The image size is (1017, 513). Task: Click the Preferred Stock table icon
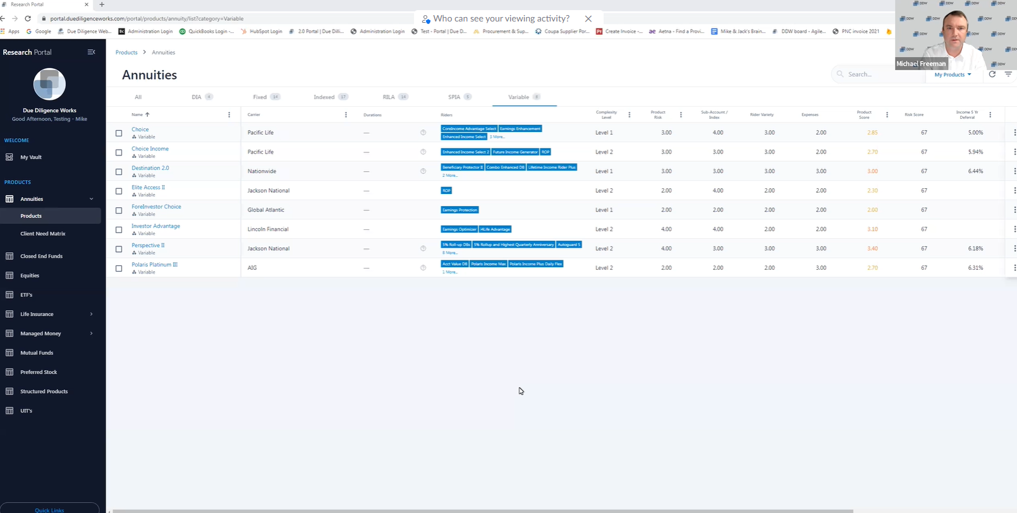click(x=9, y=372)
